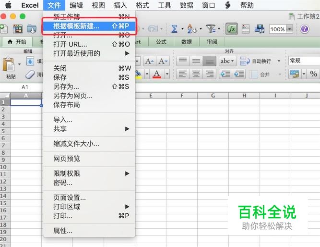Click the currency format icon

(x=295, y=74)
